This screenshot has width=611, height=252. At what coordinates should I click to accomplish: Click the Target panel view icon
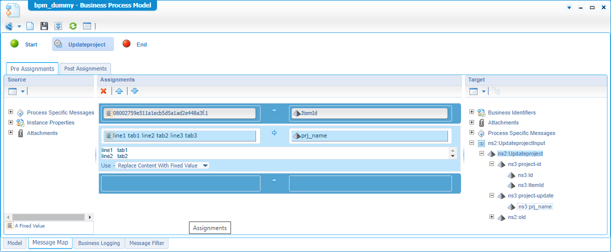(x=473, y=91)
